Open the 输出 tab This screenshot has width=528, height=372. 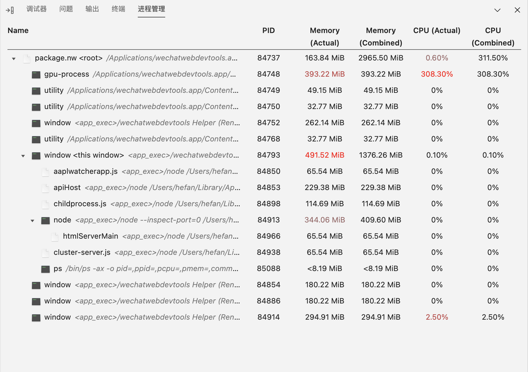(92, 9)
